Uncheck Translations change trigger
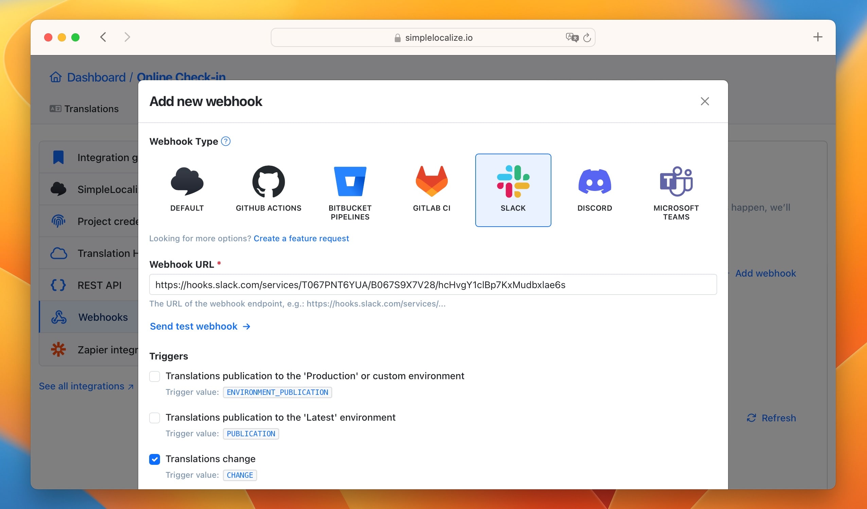 point(155,459)
